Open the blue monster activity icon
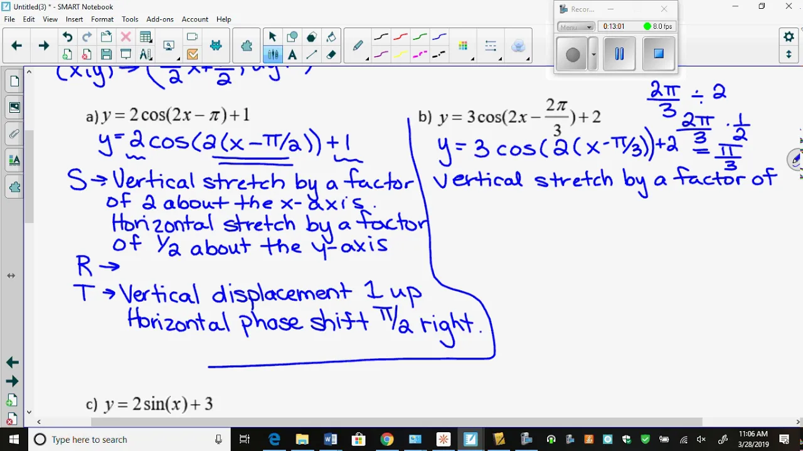The image size is (803, 451). point(216,46)
